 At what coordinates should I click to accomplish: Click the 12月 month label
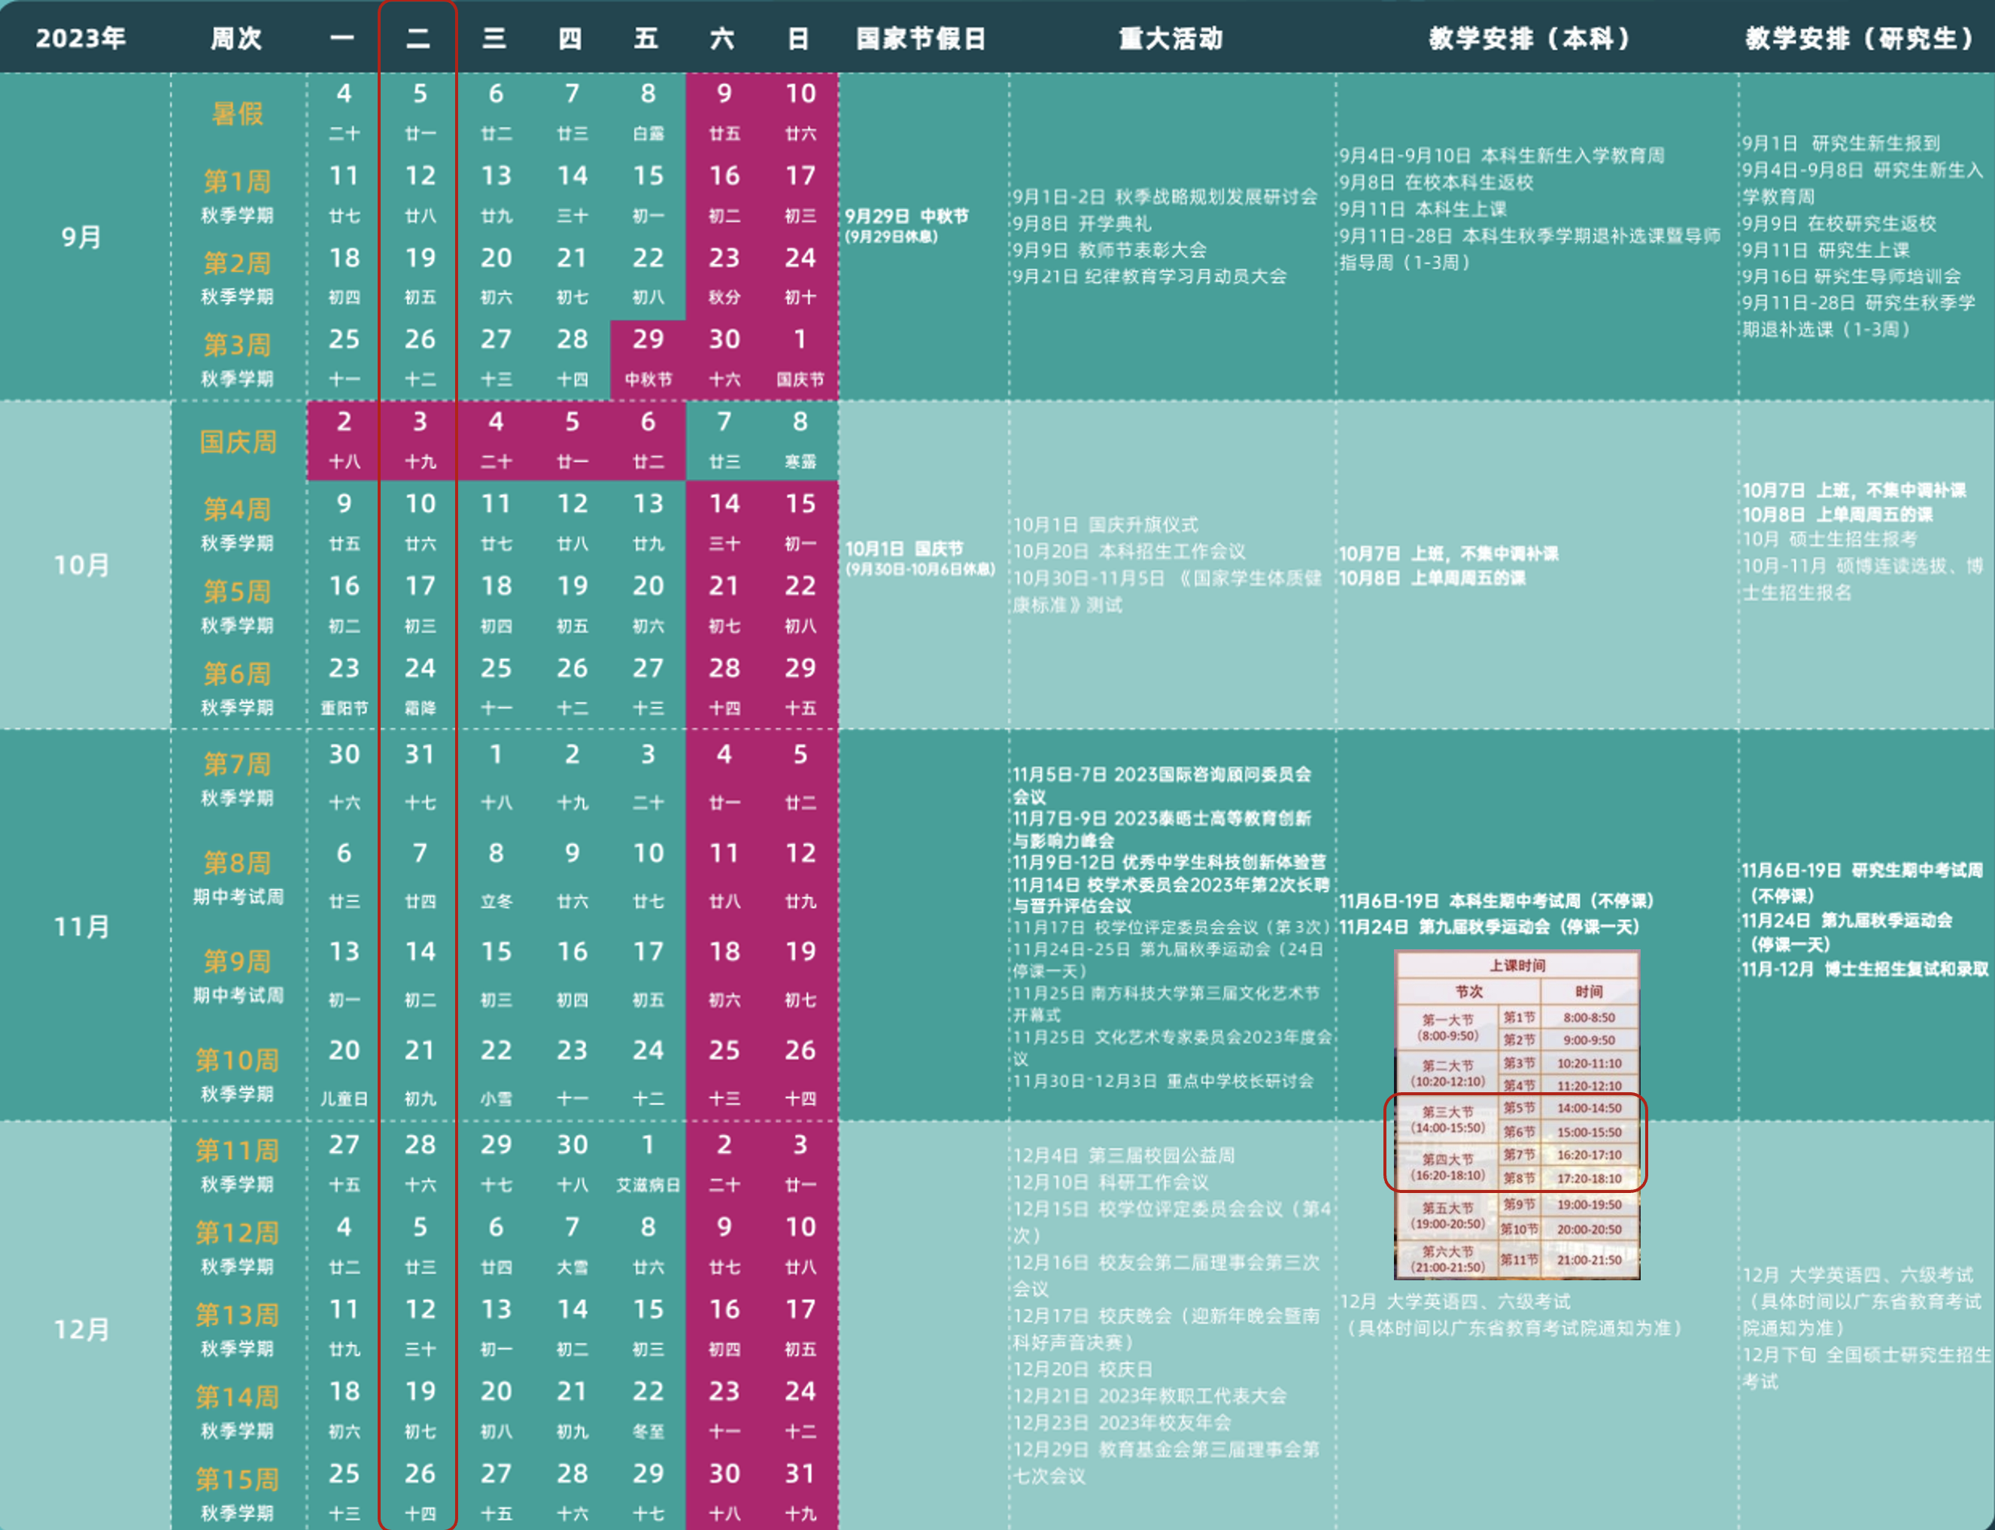tap(81, 1328)
